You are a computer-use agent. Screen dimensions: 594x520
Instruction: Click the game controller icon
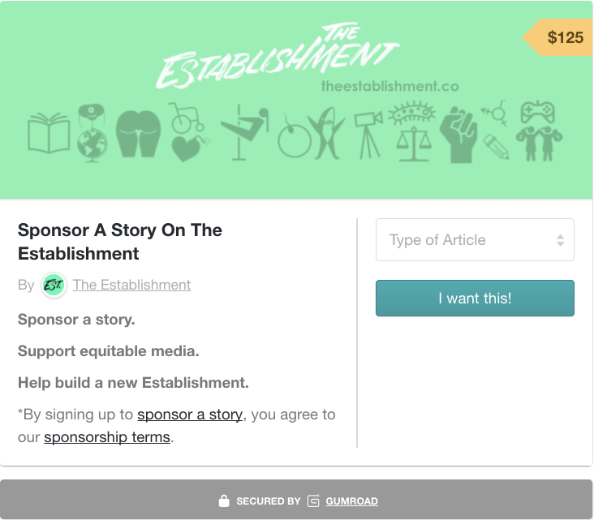(537, 110)
